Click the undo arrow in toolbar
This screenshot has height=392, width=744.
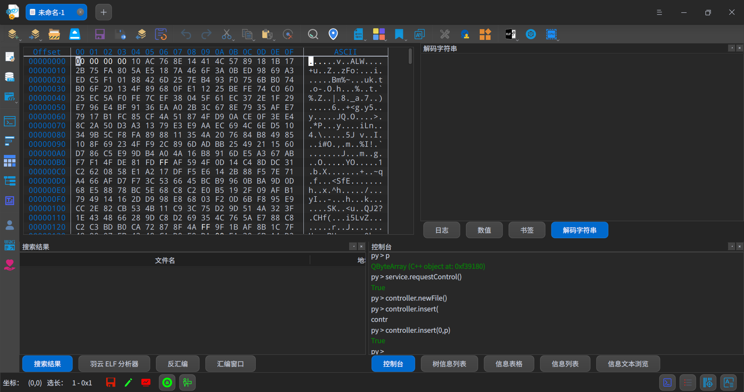[186, 34]
